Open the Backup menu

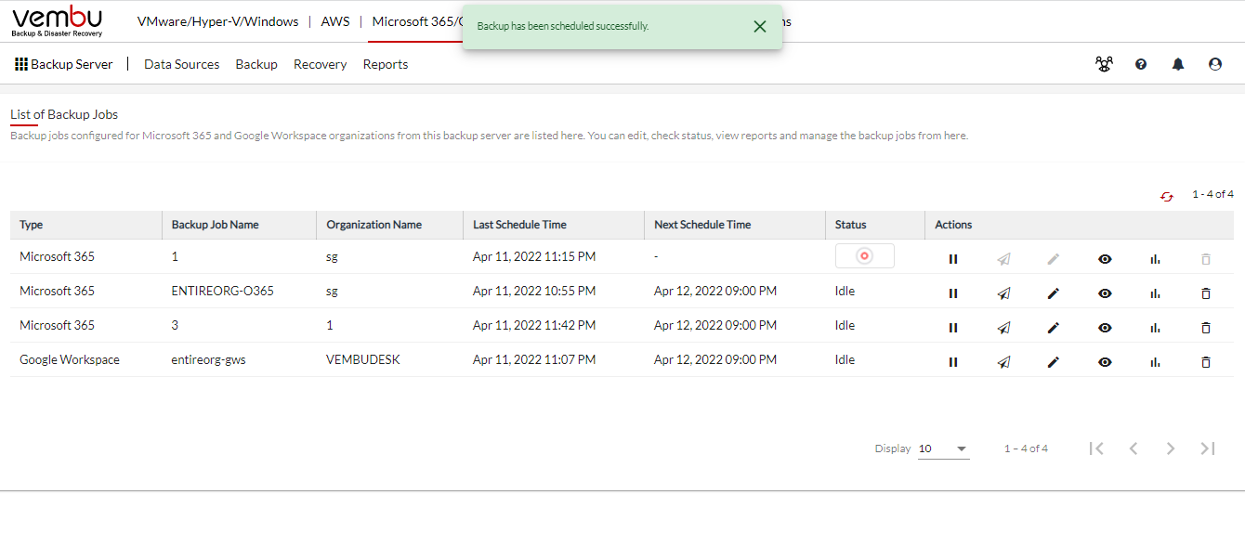tap(256, 64)
